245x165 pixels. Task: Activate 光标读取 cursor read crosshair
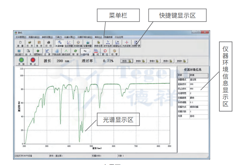coord(127,44)
